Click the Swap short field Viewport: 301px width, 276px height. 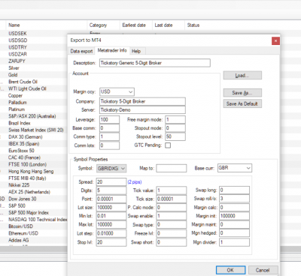click(172, 242)
